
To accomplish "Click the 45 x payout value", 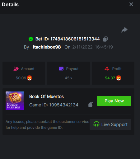I will 68,78.
